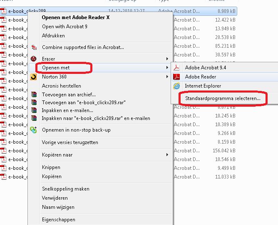Expand the Eraser submenu arrow
Viewport: 278px width, 225px height.
[167, 59]
